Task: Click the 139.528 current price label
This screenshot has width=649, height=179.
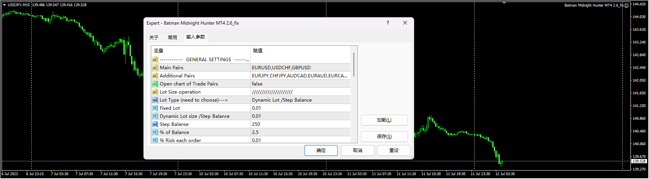Action: [x=639, y=161]
